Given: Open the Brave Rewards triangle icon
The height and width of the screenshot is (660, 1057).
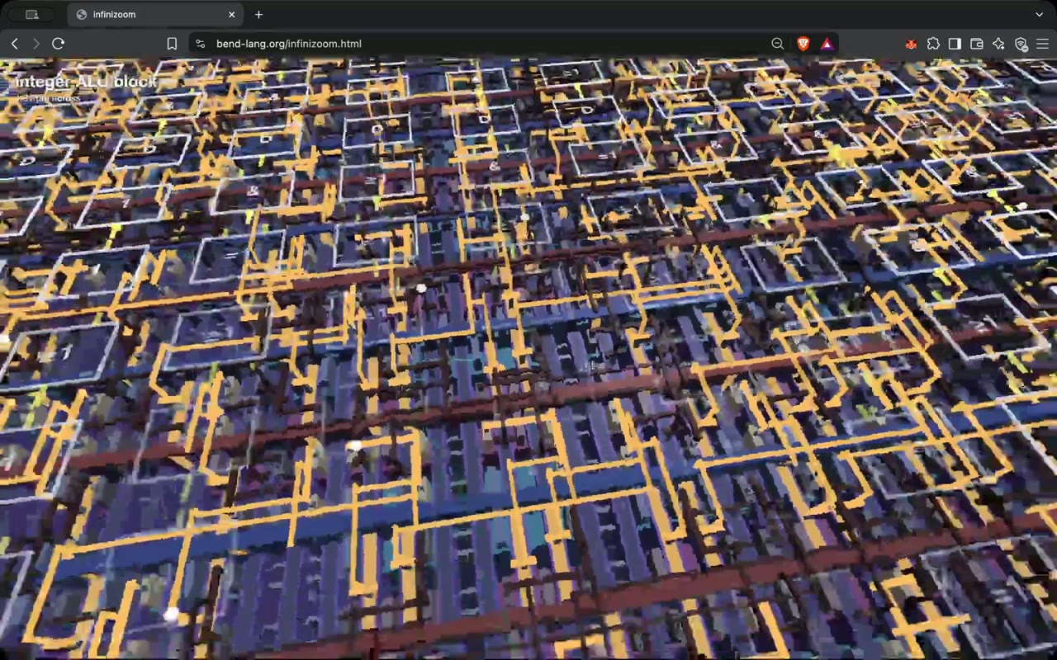Looking at the screenshot, I should click(827, 44).
